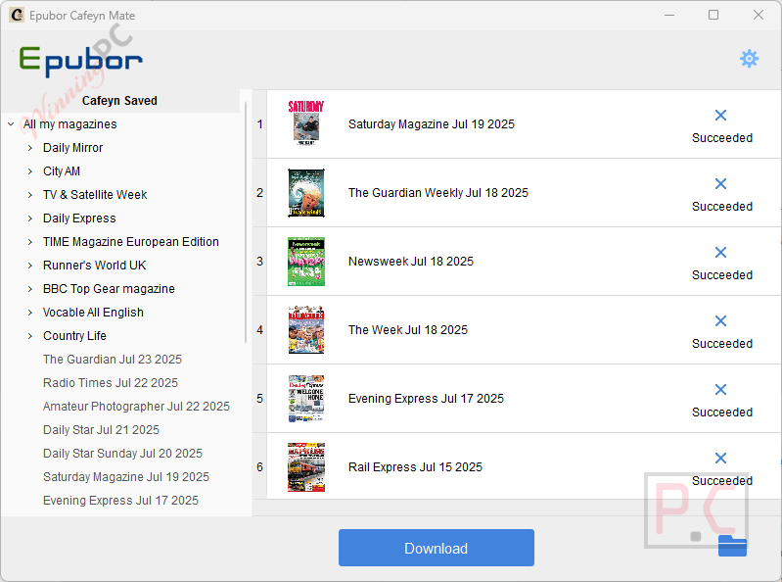Click the Epubor Cafeyn Mate title bar app icon

click(17, 15)
